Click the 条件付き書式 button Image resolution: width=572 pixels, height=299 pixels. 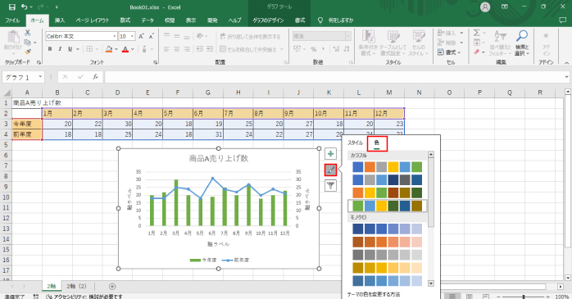pyautogui.click(x=368, y=43)
